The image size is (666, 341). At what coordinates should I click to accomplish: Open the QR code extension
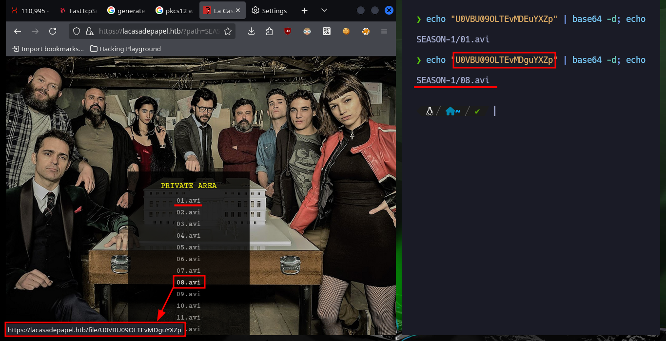tap(327, 31)
